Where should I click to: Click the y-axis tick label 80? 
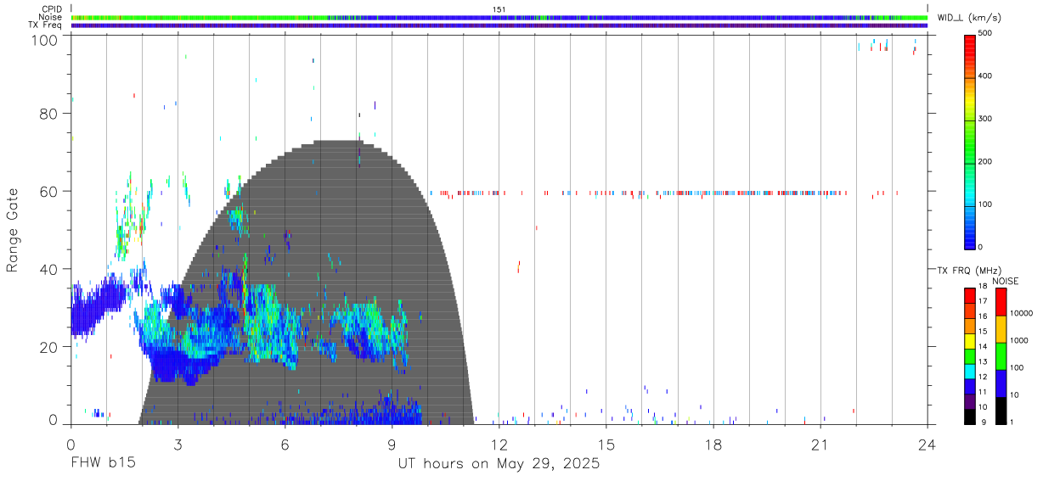49,114
